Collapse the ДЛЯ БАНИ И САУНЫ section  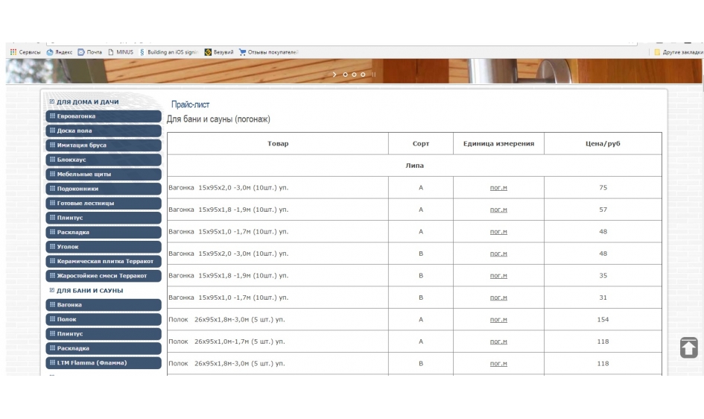coord(52,290)
